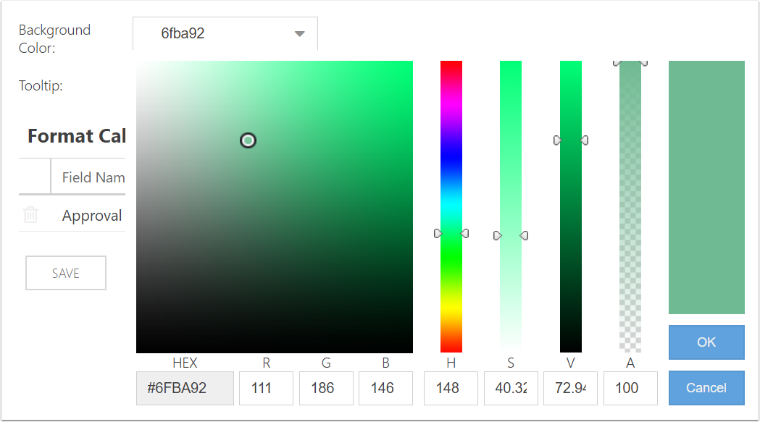The image size is (760, 422).
Task: Click the G value input field
Action: (326, 388)
